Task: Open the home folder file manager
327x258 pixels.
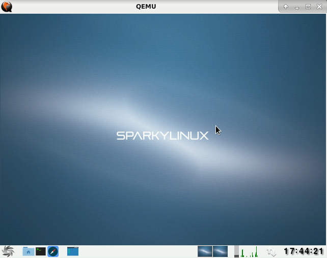Action: point(29,251)
